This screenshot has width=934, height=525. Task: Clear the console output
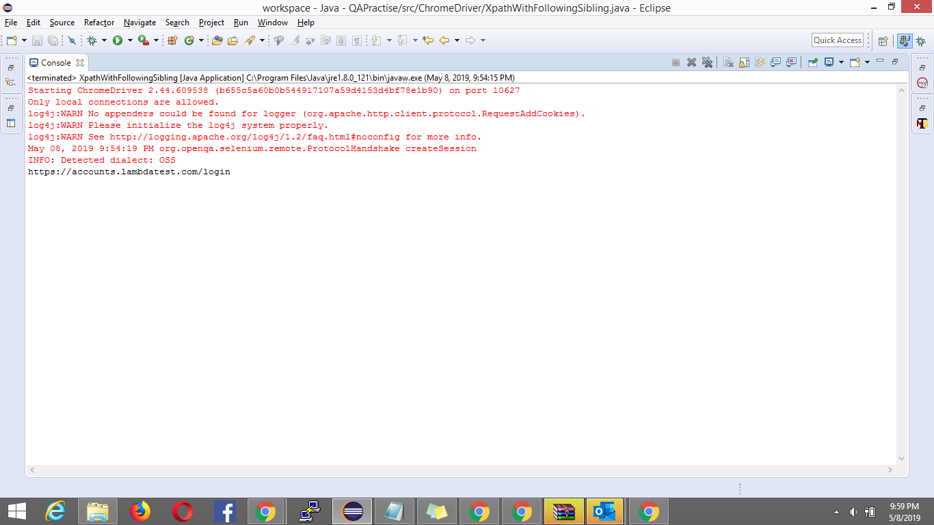pyautogui.click(x=728, y=62)
